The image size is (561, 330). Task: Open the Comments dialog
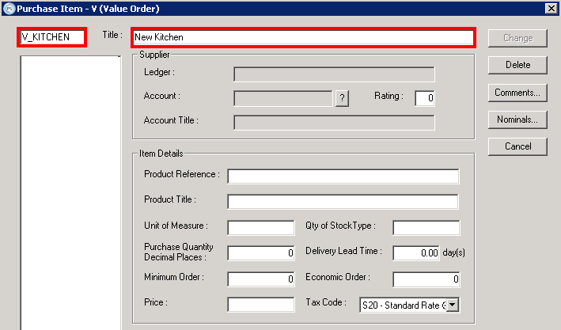[x=517, y=93]
